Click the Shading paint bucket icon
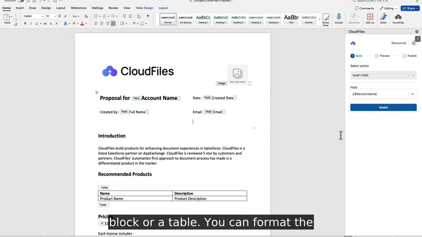Viewport: 422px width, 237px height. pos(134,23)
